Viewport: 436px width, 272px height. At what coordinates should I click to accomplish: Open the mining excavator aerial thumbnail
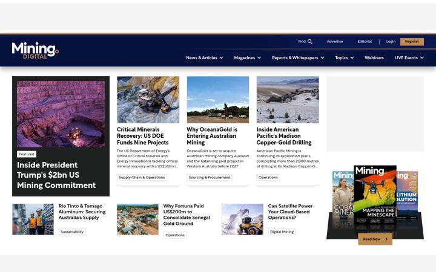(x=148, y=100)
